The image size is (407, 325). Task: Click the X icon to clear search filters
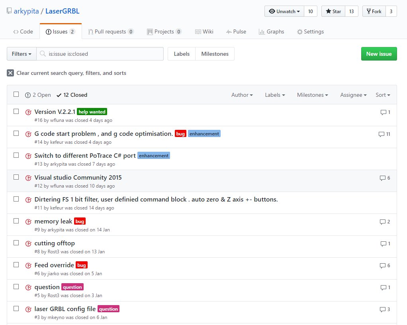coord(10,73)
